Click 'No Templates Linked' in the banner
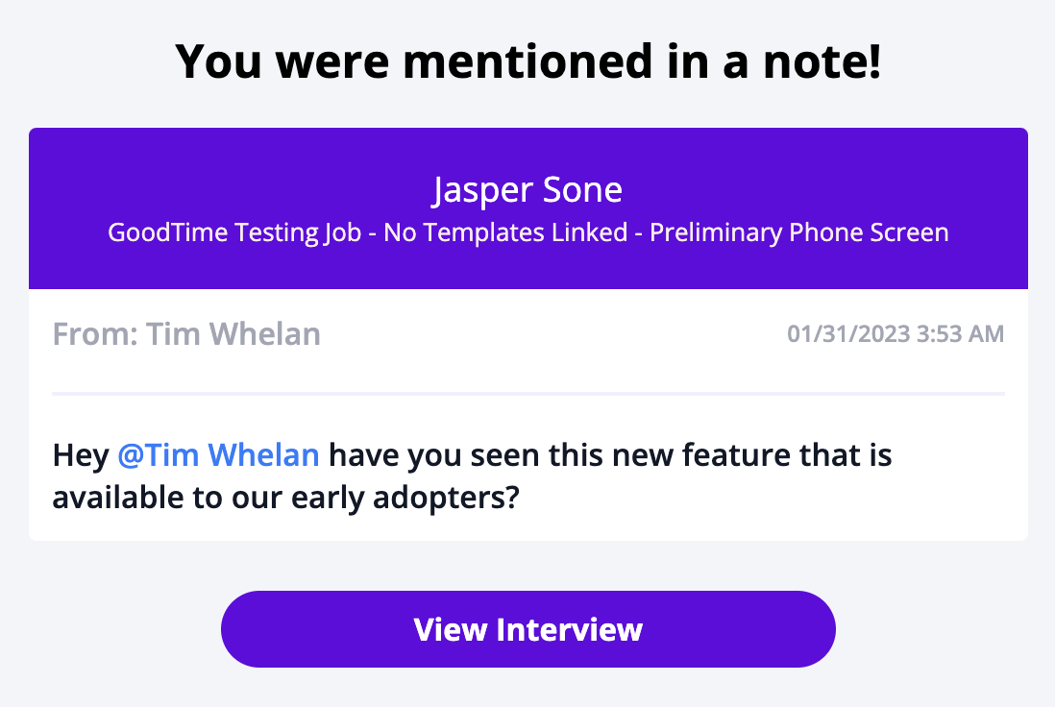Image resolution: width=1055 pixels, height=707 pixels. coord(505,232)
